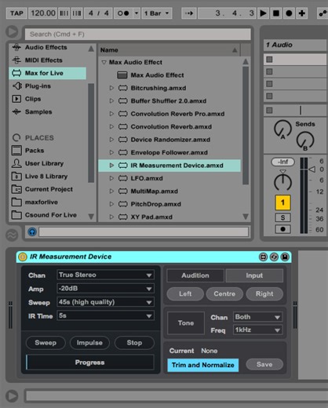Select MultiMap.amxd

pyautogui.click(x=154, y=191)
